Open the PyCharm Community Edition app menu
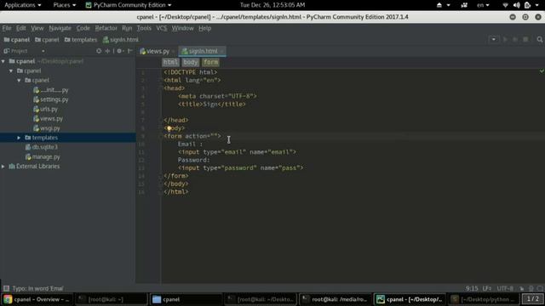Image resolution: width=545 pixels, height=306 pixels. click(x=129, y=5)
